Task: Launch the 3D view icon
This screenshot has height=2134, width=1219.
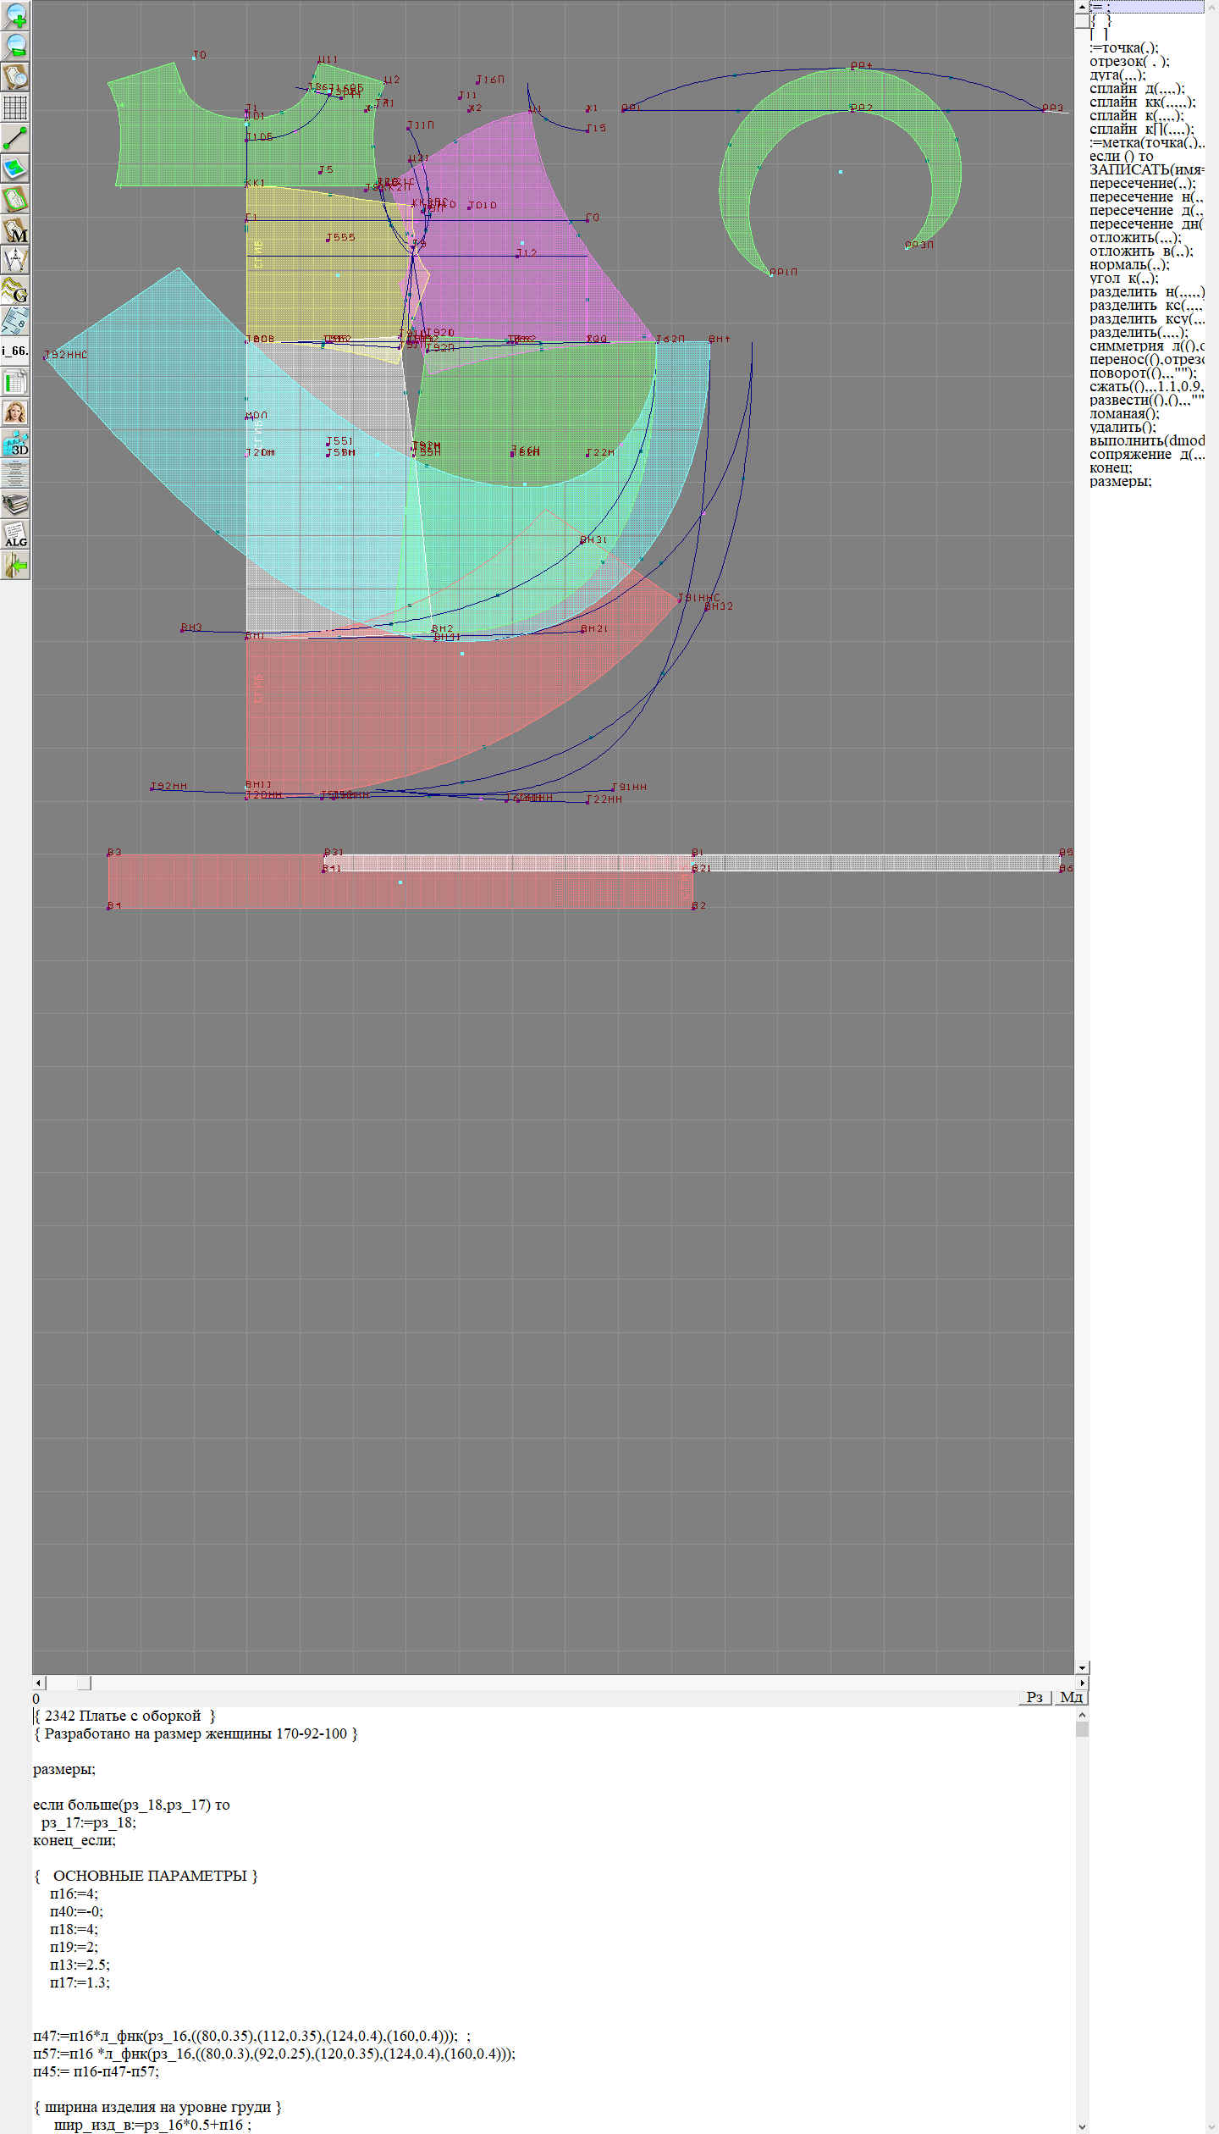Action: (15, 443)
